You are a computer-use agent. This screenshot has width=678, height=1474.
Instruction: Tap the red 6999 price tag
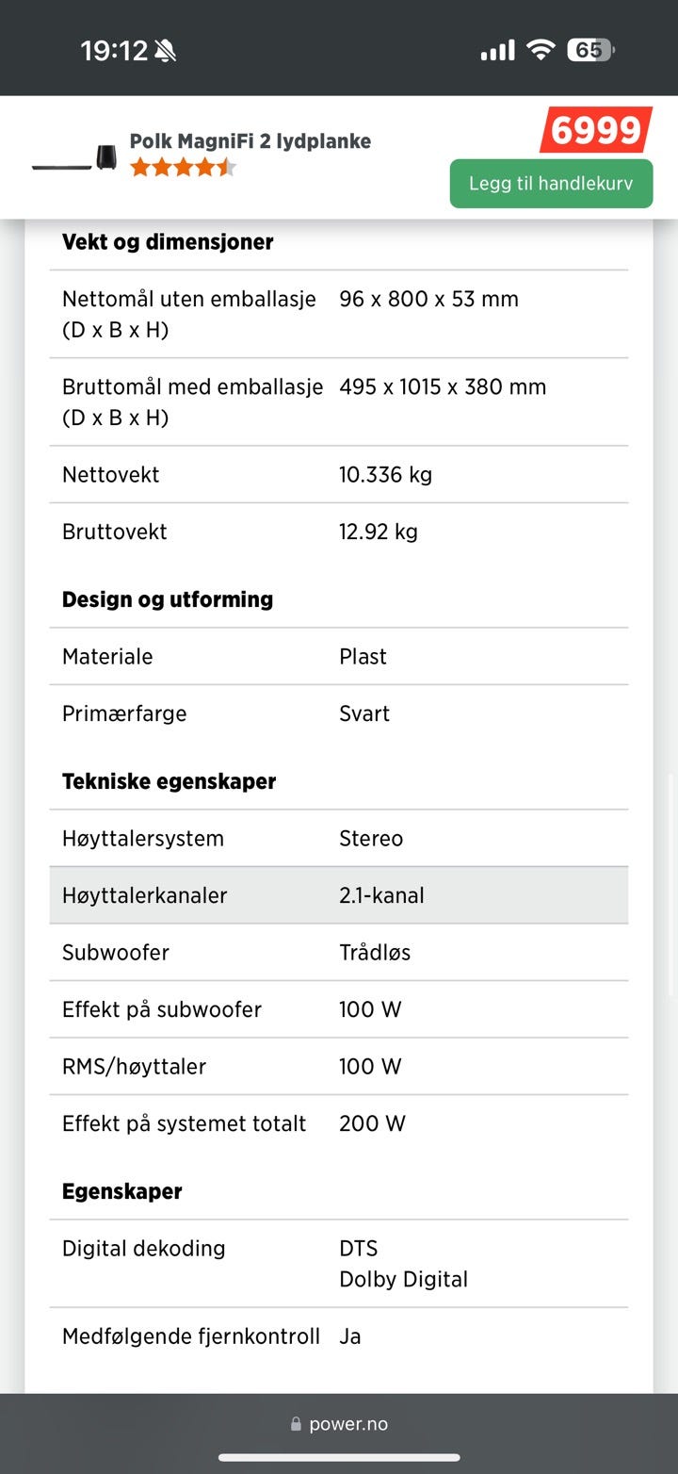click(596, 130)
